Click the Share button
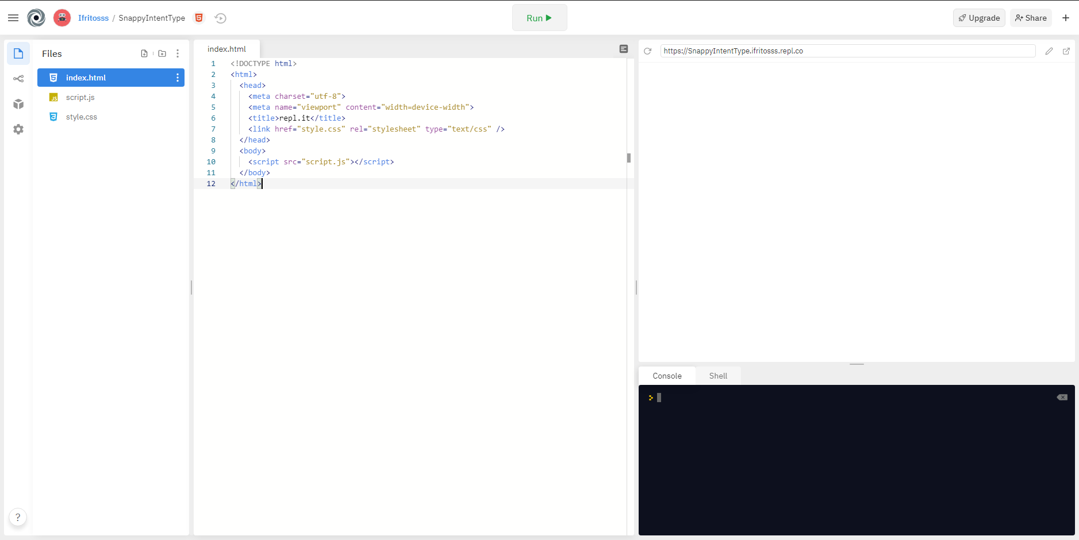 [1031, 18]
